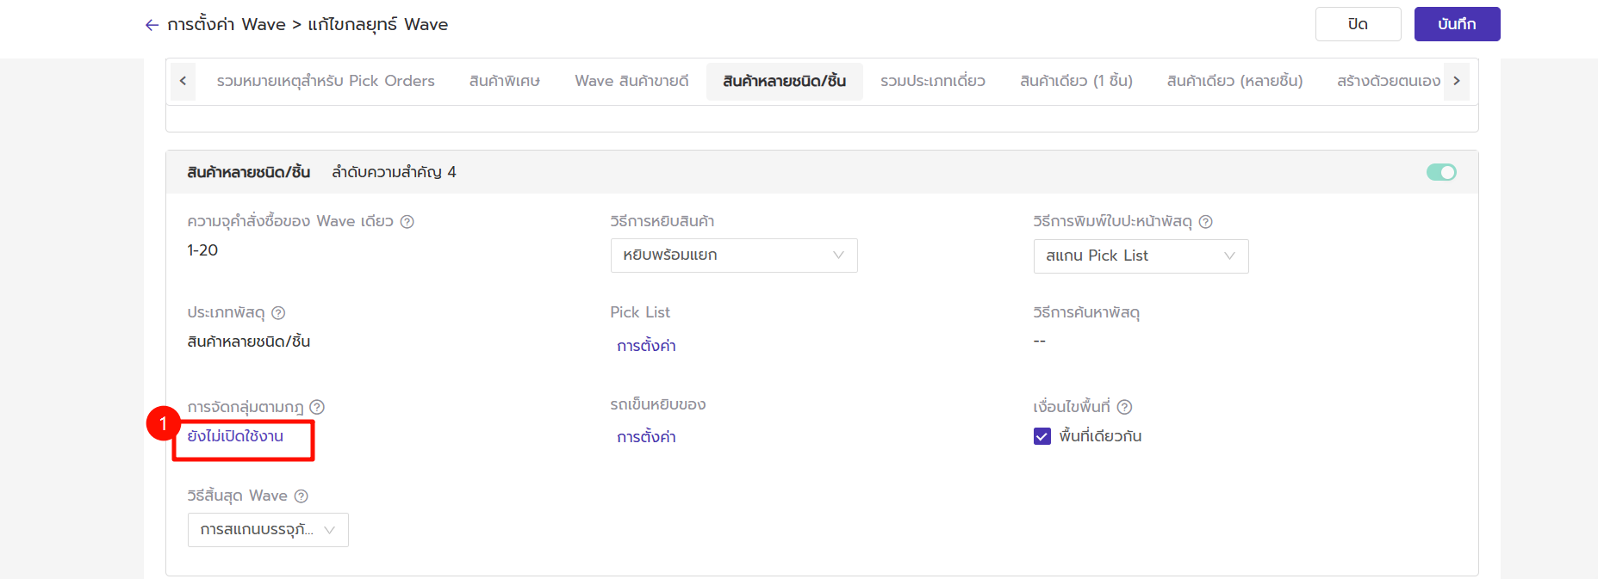Open the สแกน Pick List dropdown
Screen dimensions: 1598x579
[1140, 256]
